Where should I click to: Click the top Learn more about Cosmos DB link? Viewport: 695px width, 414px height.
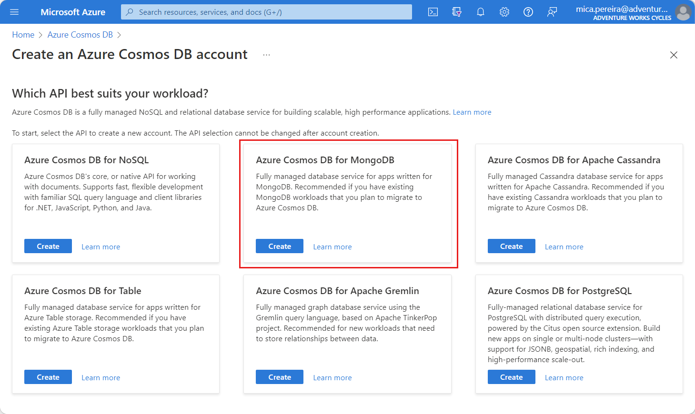pos(472,112)
